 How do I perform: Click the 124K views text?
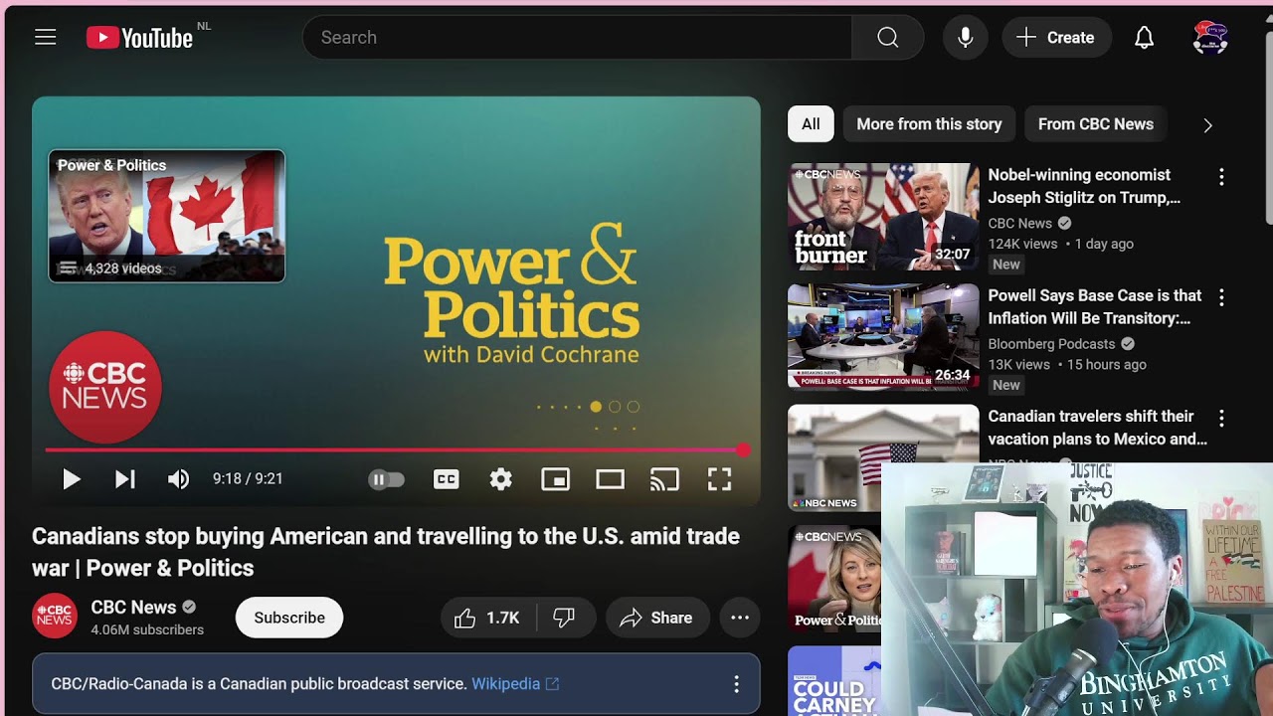(1022, 244)
